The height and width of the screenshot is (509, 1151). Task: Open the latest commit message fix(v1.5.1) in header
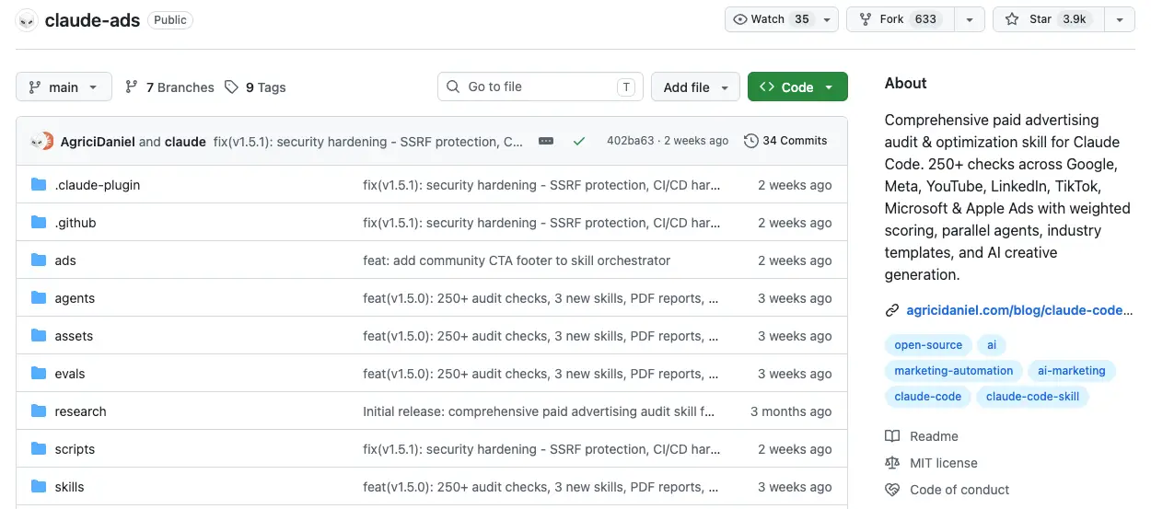point(368,141)
